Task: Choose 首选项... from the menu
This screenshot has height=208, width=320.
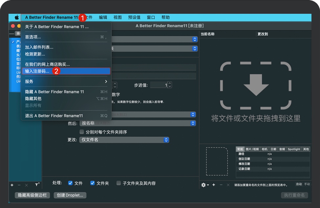Action: coord(66,37)
